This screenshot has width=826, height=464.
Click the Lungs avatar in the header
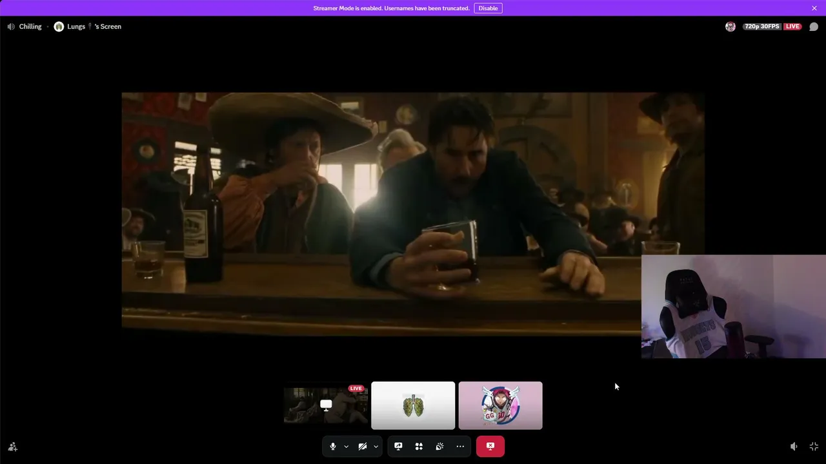59,26
